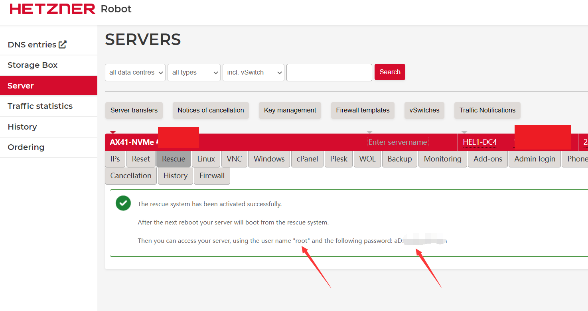Open the all types dropdown
Viewport: 588px width, 311px height.
tap(194, 73)
